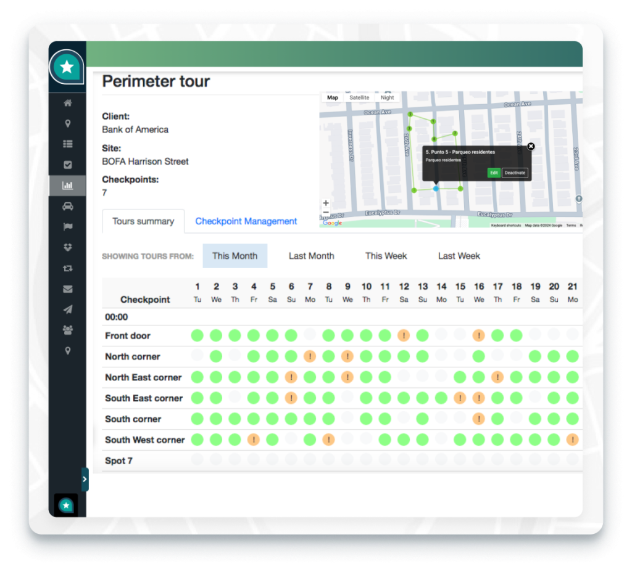Open the checked-box tasks sidebar icon
Screen dimensions: 632x569
coord(67,165)
